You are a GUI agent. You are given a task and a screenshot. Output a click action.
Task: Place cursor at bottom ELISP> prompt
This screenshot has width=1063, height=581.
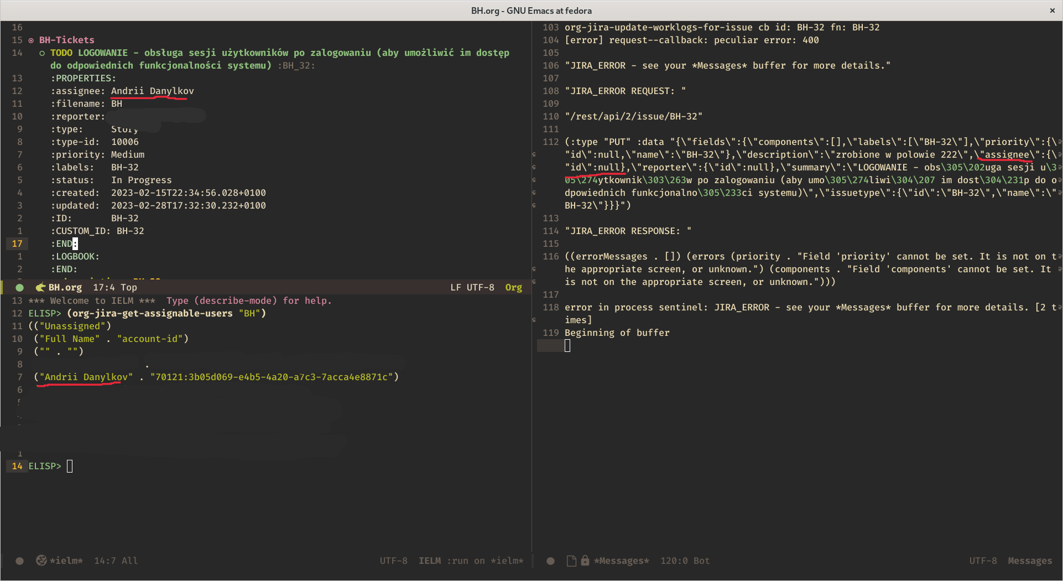(x=70, y=466)
